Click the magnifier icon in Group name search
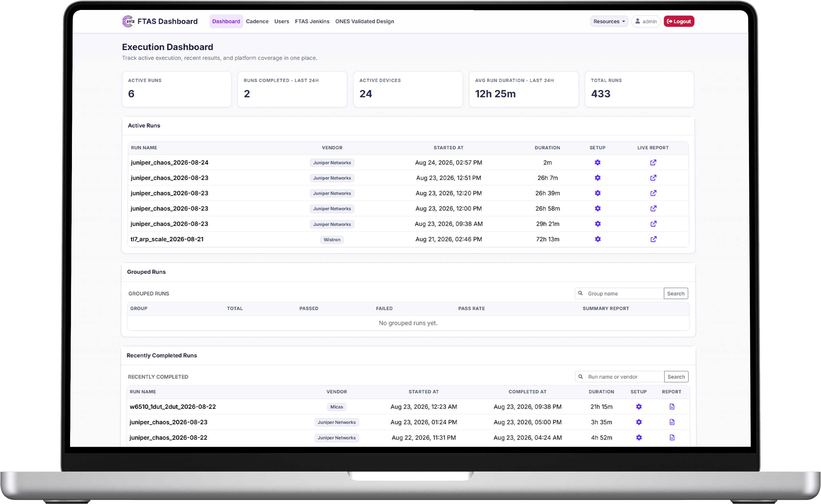 (580, 293)
